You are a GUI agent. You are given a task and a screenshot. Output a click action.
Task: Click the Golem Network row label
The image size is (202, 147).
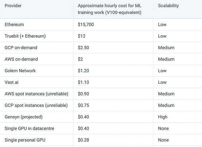[20, 71]
